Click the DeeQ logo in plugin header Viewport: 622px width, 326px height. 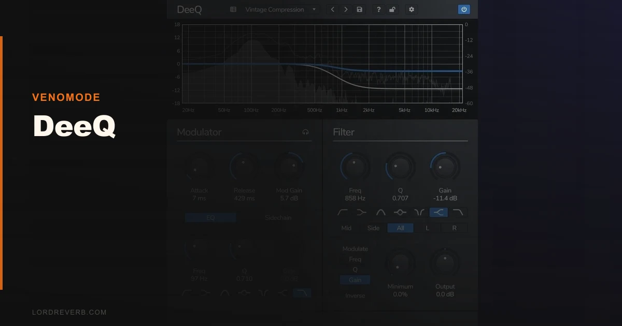(189, 9)
